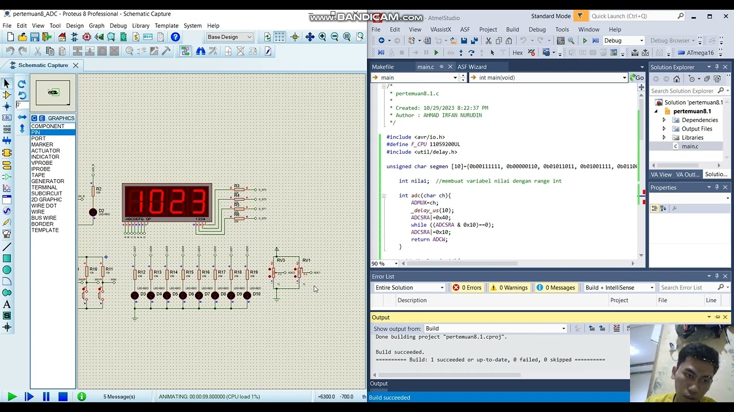Save the Proteus project
The image size is (734, 412).
35,37
